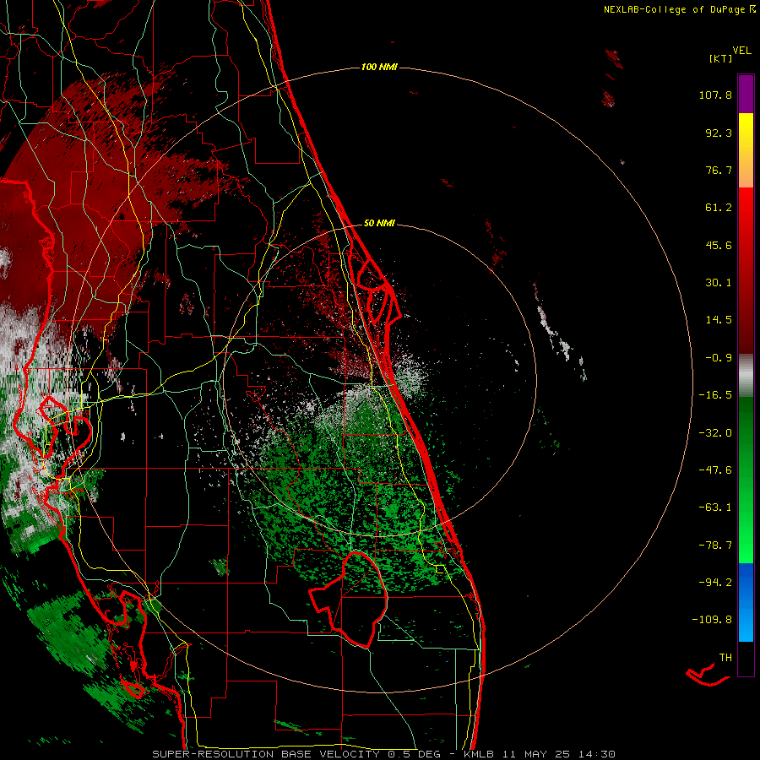The image size is (760, 760).
Task: Select the -109.8 scale value
Action: 712,620
